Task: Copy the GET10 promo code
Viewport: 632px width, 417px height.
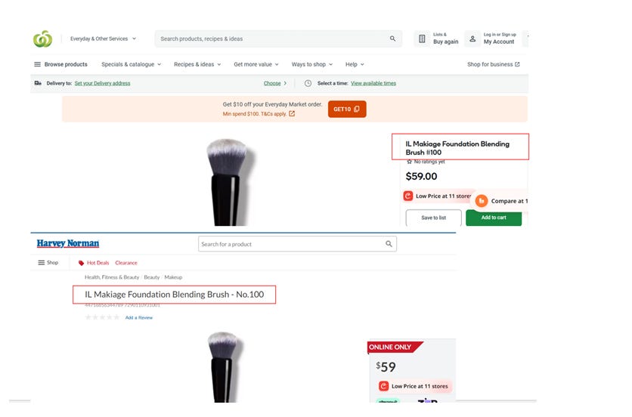Action: [347, 110]
